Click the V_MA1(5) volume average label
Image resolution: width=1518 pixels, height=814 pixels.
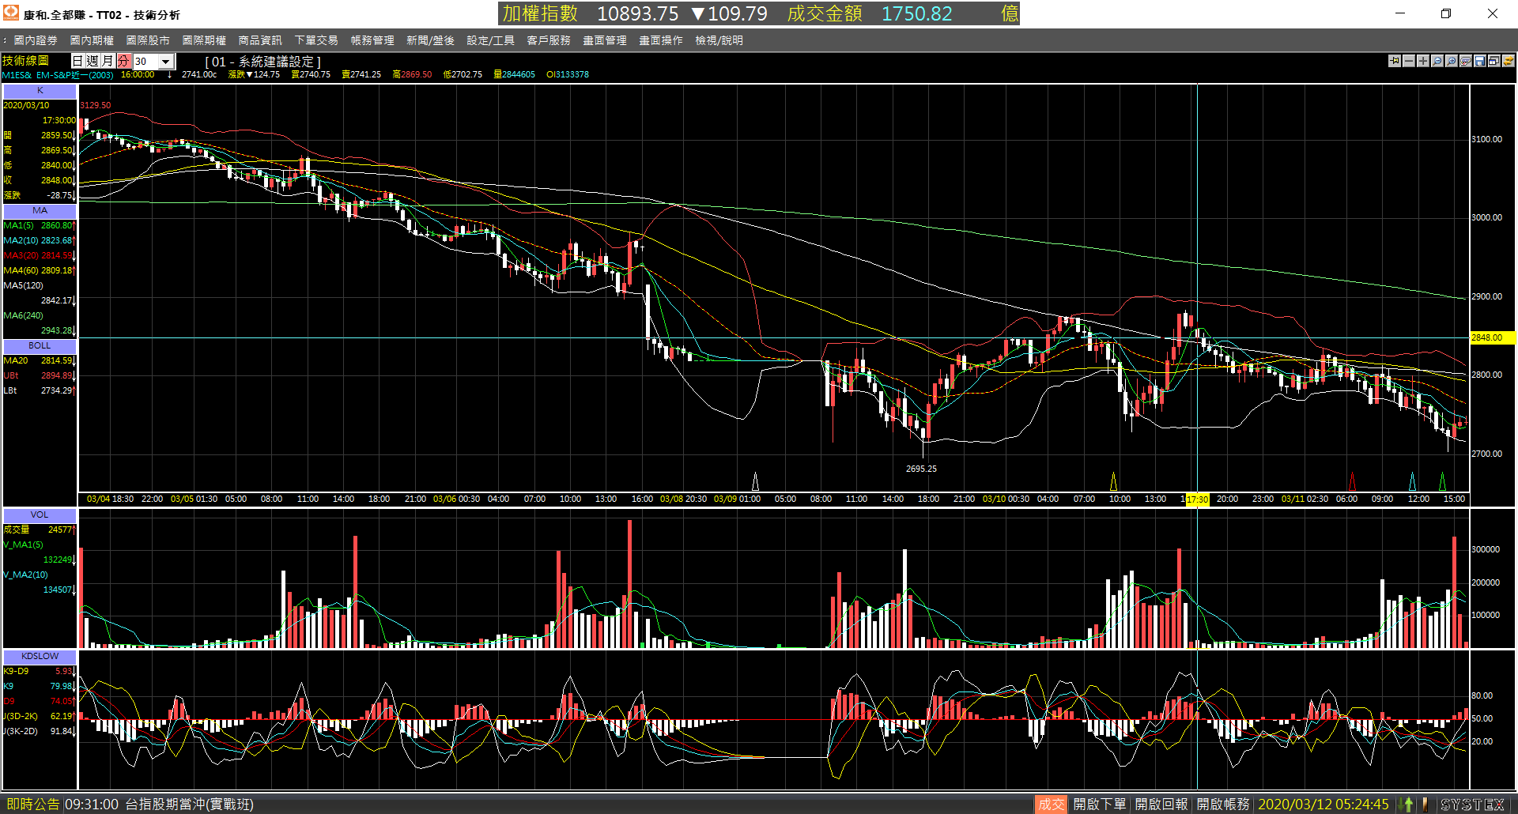coord(24,545)
